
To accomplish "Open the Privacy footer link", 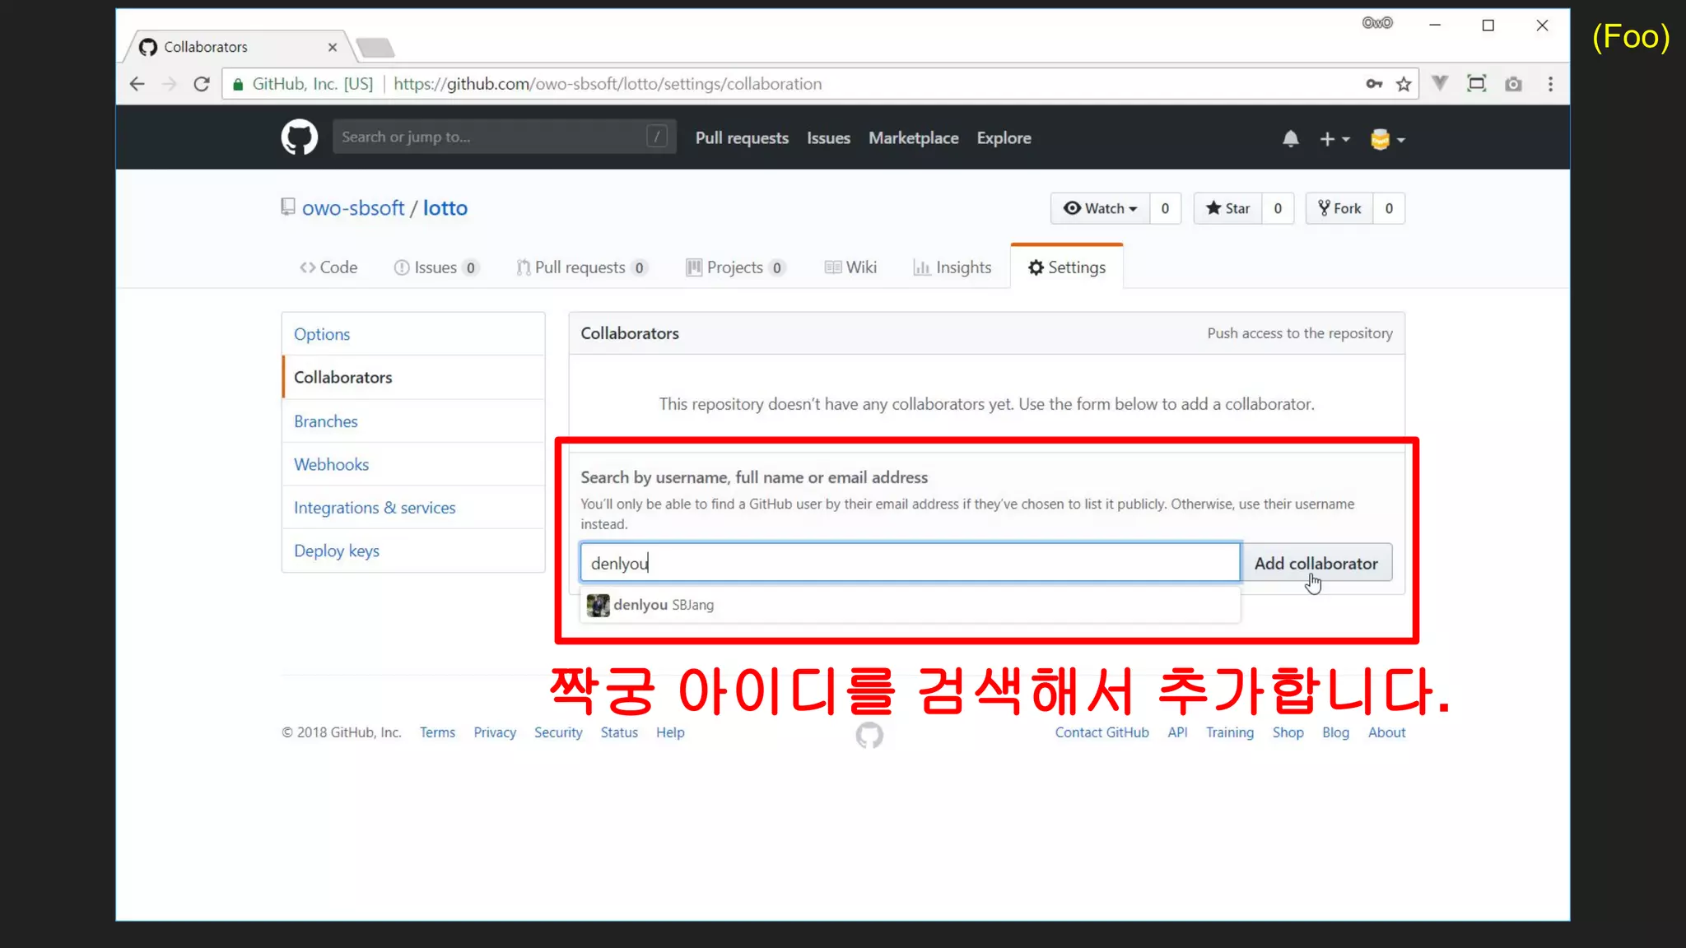I will (x=495, y=732).
